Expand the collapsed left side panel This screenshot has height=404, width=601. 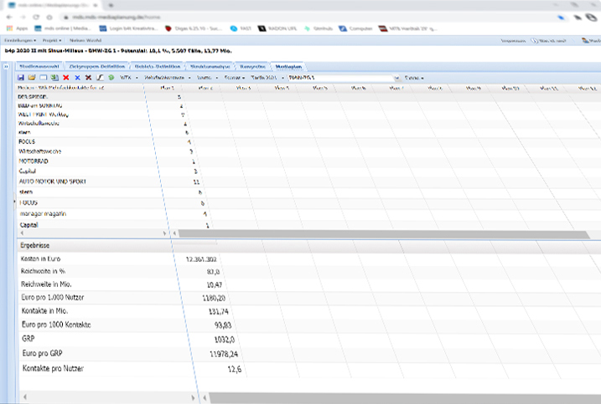coord(6,67)
